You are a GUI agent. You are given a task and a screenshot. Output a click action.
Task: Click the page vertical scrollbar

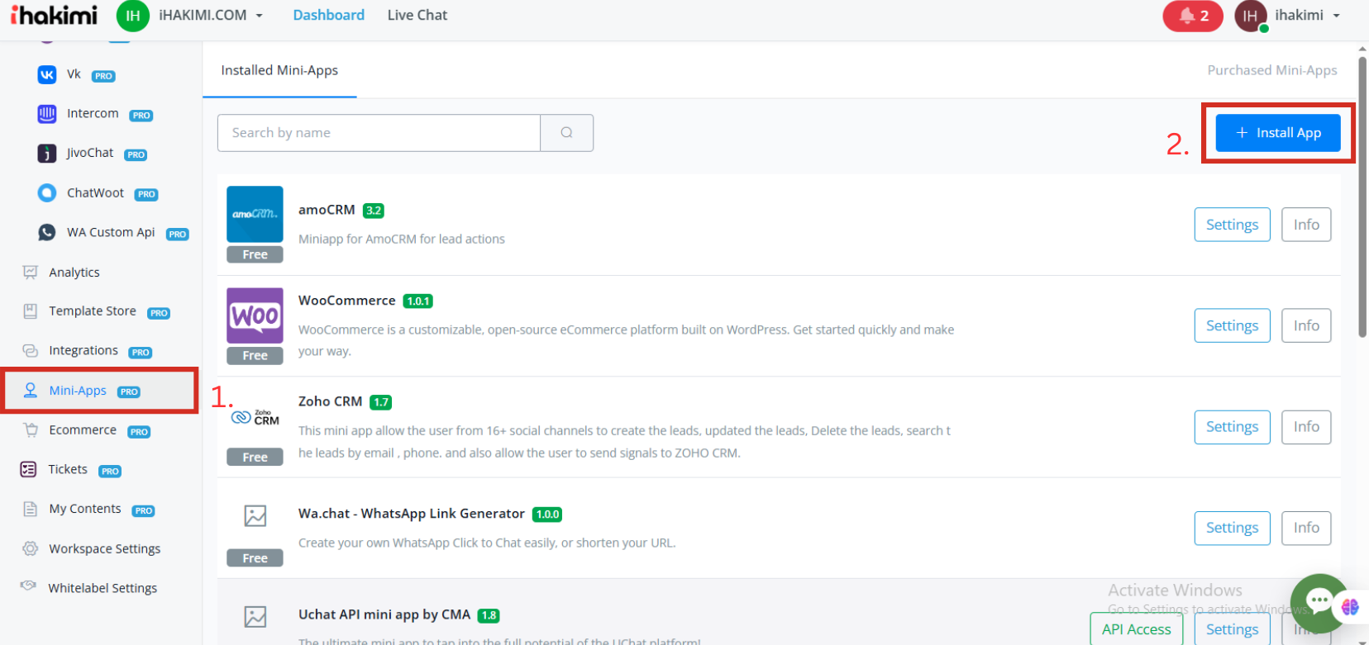tap(1362, 198)
